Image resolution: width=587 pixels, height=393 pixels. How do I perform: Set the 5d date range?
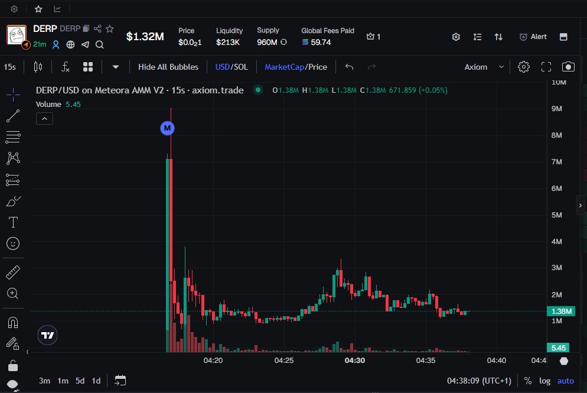click(x=80, y=381)
